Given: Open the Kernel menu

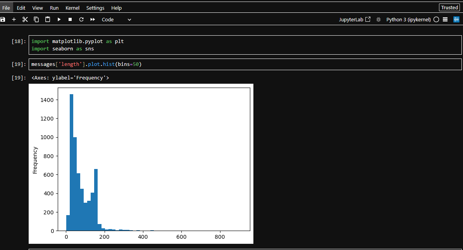Looking at the screenshot, I should coord(72,8).
